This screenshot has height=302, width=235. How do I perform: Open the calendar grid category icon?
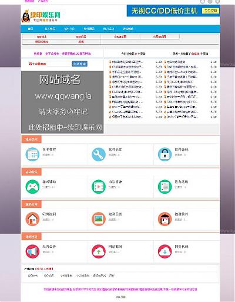[x=32, y=154]
